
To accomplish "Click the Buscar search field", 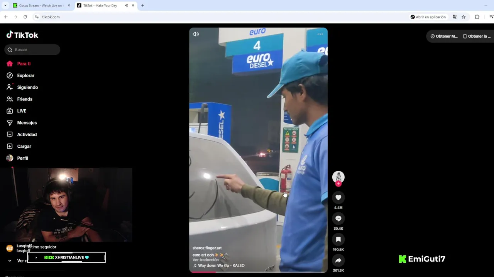I will point(32,50).
